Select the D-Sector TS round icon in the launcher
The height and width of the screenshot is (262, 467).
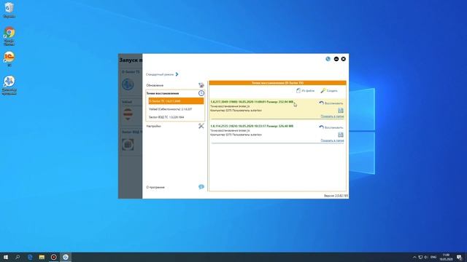(x=128, y=84)
